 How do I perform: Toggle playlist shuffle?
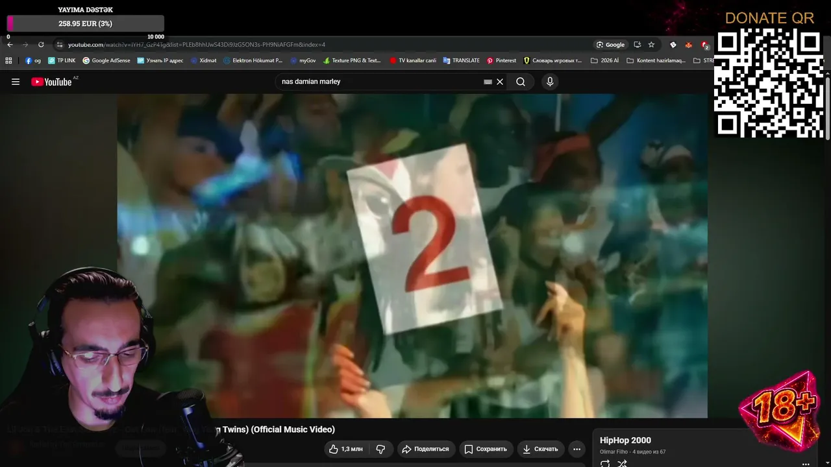coord(622,464)
